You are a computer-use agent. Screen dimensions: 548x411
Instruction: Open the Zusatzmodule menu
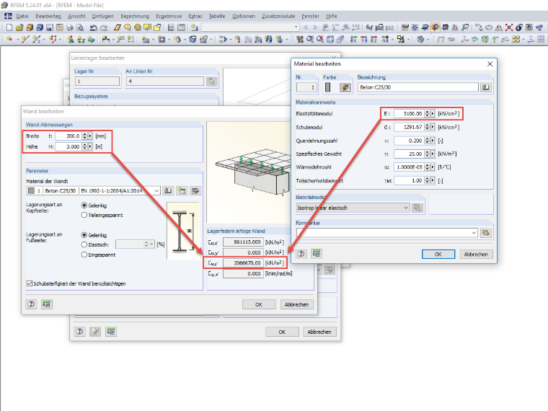pos(278,16)
